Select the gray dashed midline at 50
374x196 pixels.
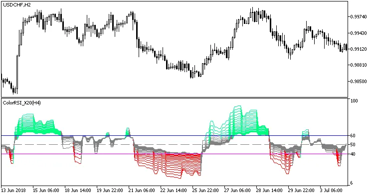175,145
